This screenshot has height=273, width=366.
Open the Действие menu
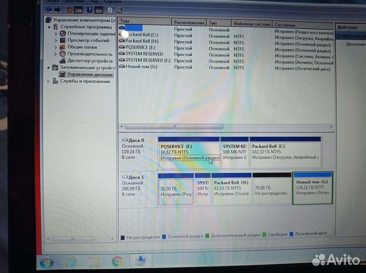coord(74,2)
